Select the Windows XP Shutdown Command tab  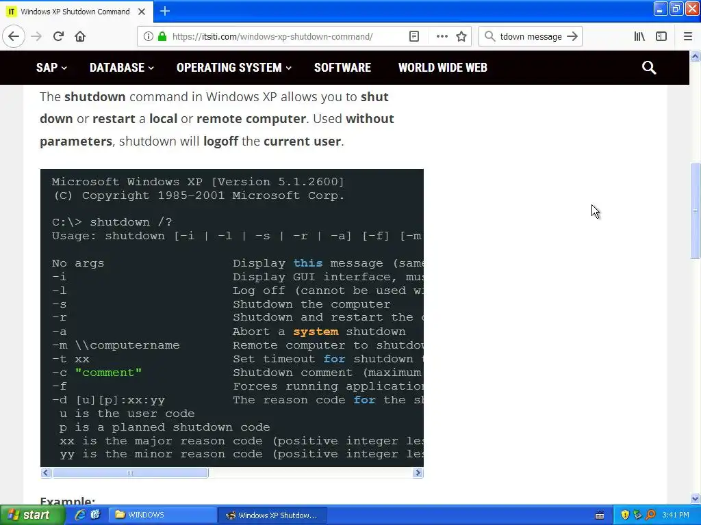coord(77,12)
